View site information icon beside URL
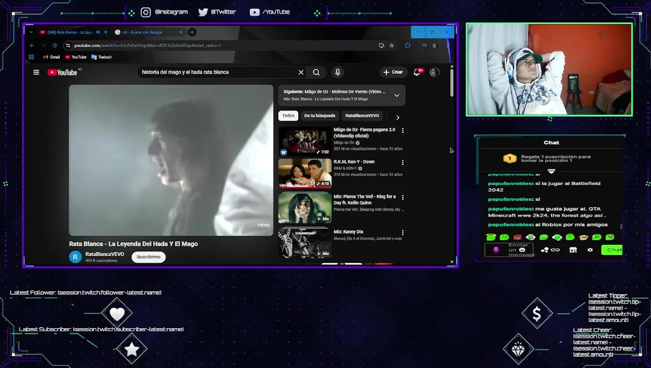 pos(68,45)
